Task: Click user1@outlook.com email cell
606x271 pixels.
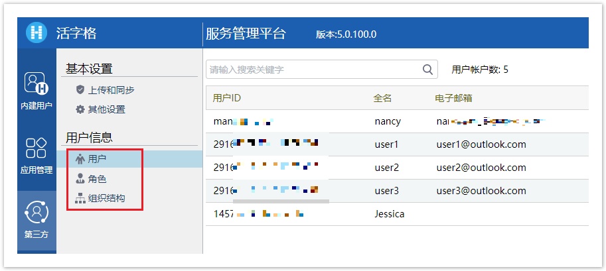Action: point(481,144)
